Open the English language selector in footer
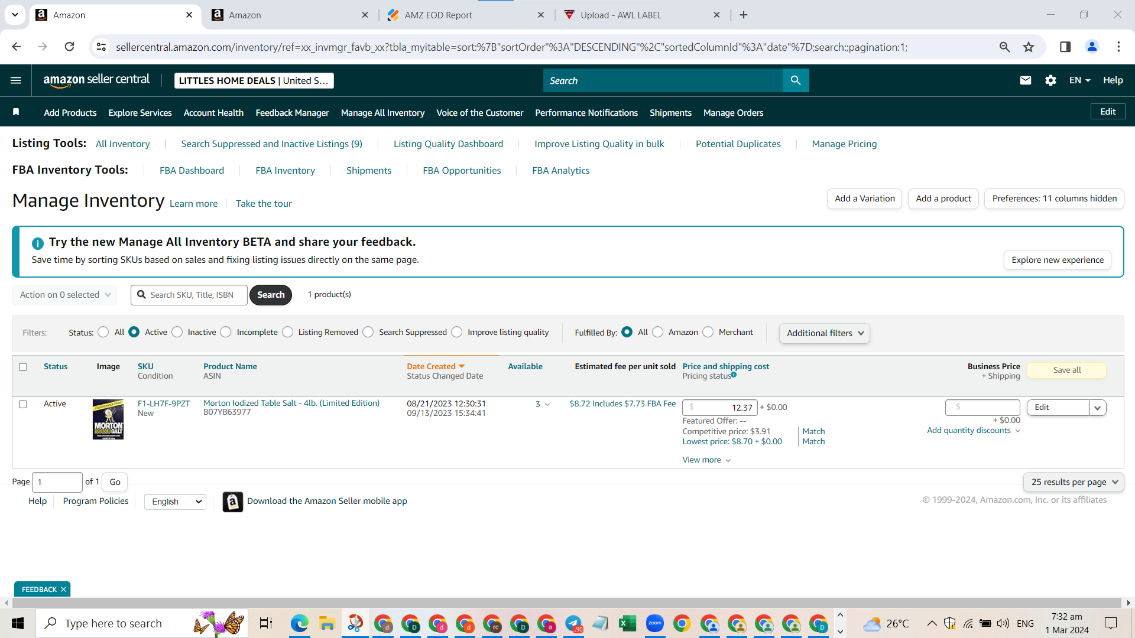 pyautogui.click(x=175, y=502)
